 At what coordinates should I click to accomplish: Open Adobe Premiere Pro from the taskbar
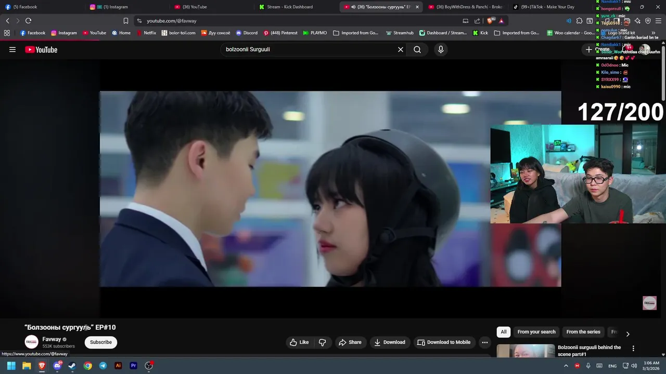pos(133,366)
